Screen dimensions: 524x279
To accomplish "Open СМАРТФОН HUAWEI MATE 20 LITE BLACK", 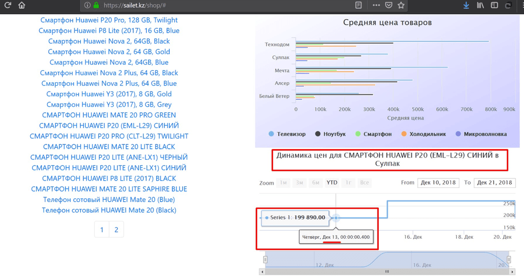I will pos(109,147).
